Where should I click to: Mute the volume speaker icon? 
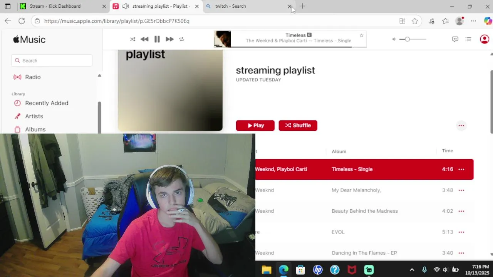(394, 39)
